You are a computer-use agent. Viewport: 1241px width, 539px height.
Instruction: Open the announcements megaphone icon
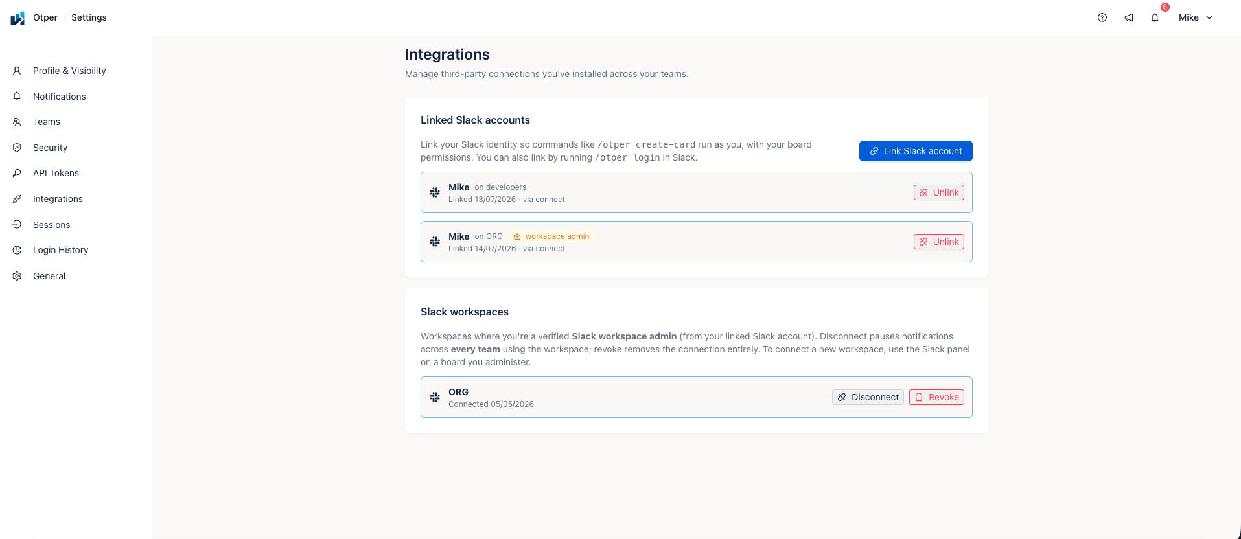click(x=1129, y=17)
